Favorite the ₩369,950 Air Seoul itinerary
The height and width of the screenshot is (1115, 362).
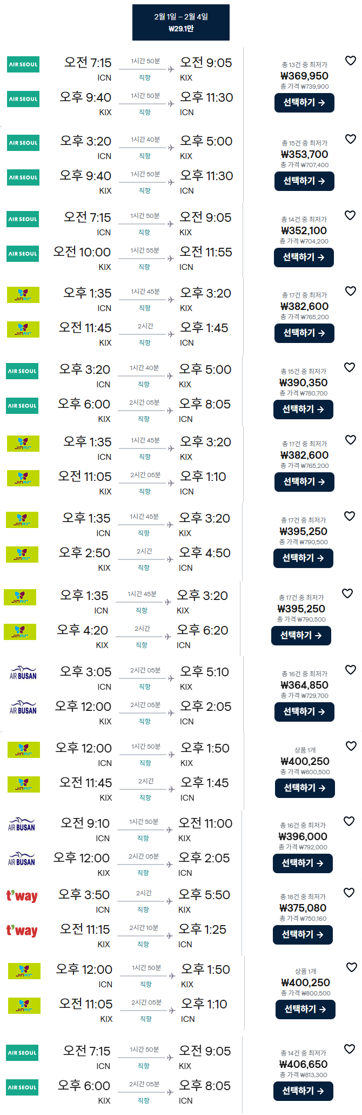(x=351, y=61)
